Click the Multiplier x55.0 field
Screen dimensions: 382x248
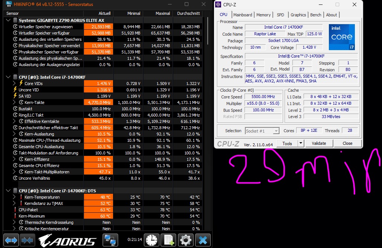pos(263,104)
